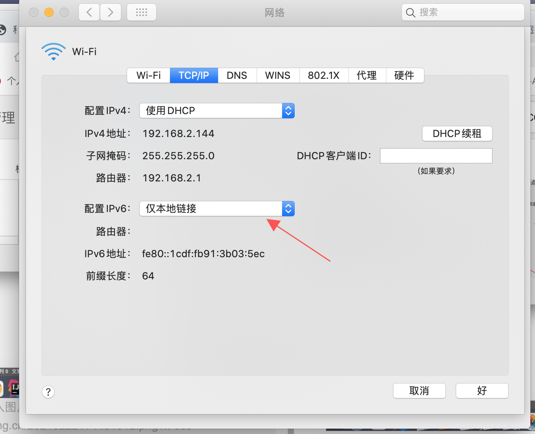Switch to the DNS tab

click(237, 75)
